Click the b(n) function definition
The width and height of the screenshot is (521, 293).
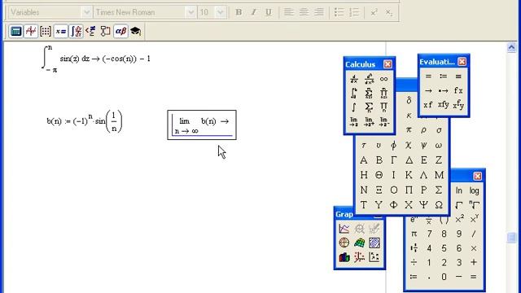tap(85, 121)
